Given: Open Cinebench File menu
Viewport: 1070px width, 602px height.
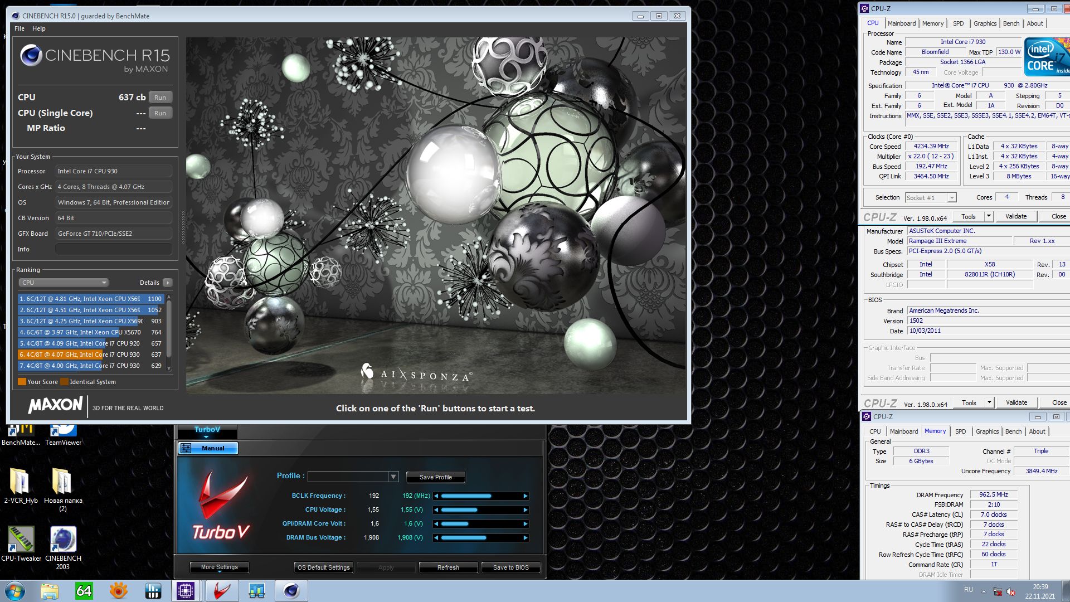Looking at the screenshot, I should pos(20,28).
